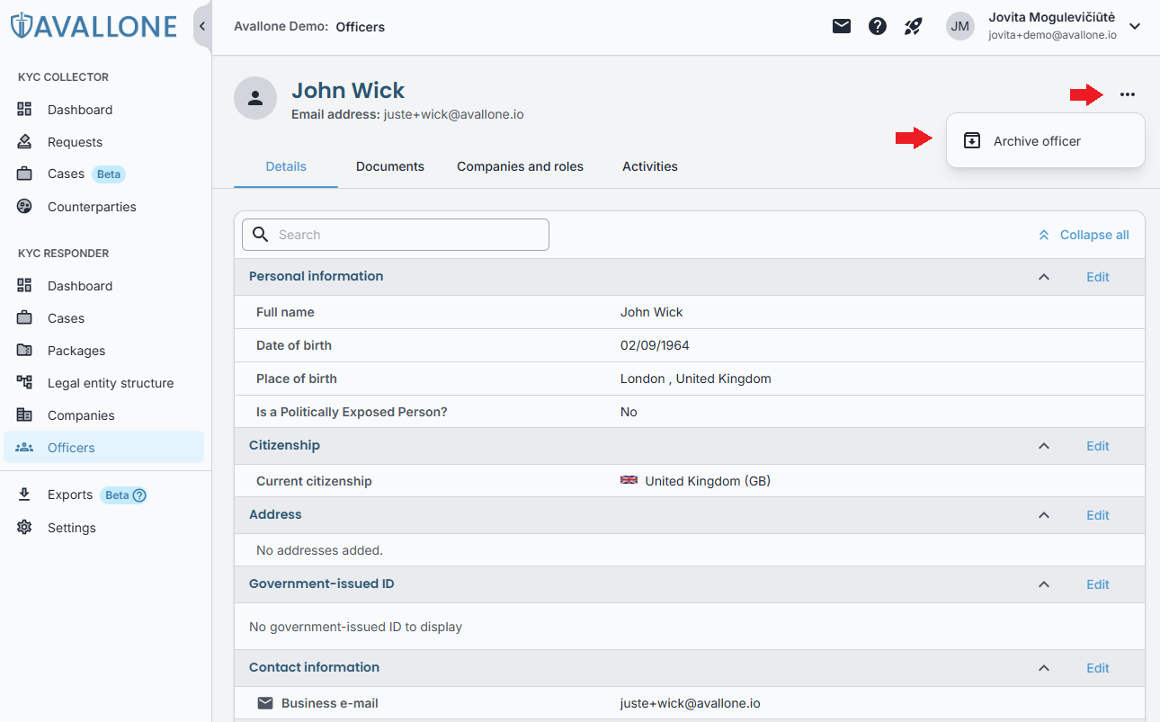The image size is (1160, 722).
Task: Edit the Contact information section
Action: pos(1098,668)
